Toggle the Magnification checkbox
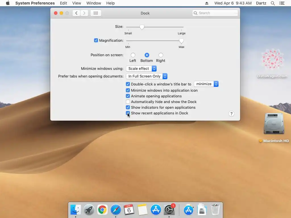291x218 pixels. pos(96,40)
